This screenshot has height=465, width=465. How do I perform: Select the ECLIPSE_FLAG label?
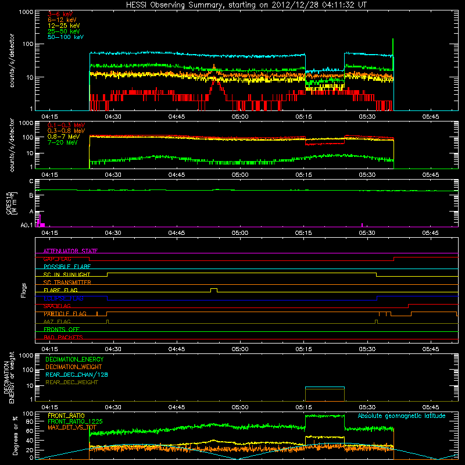63,298
